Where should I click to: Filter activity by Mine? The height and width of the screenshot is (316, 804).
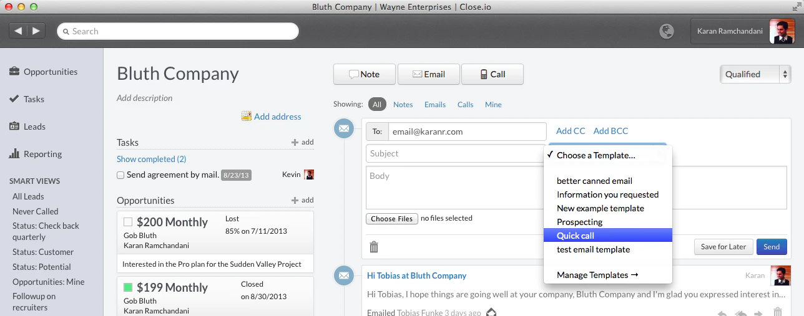[x=493, y=105]
